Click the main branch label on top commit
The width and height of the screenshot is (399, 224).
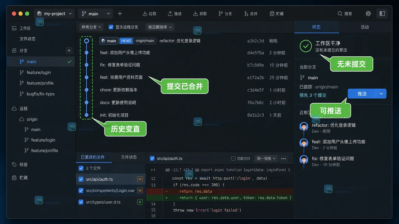[109, 41]
